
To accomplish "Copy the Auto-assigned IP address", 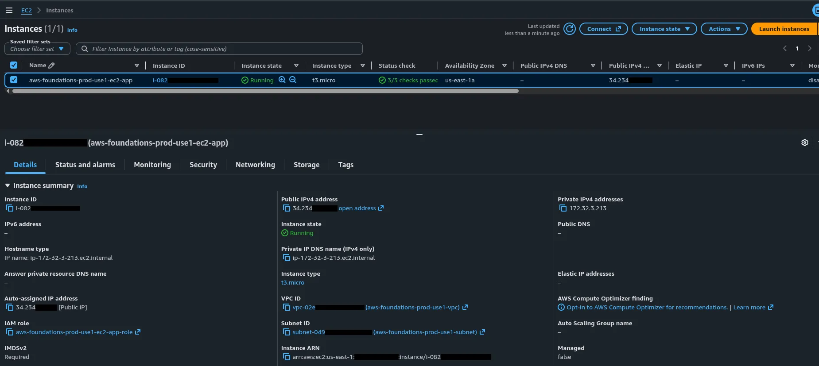I will coord(10,307).
